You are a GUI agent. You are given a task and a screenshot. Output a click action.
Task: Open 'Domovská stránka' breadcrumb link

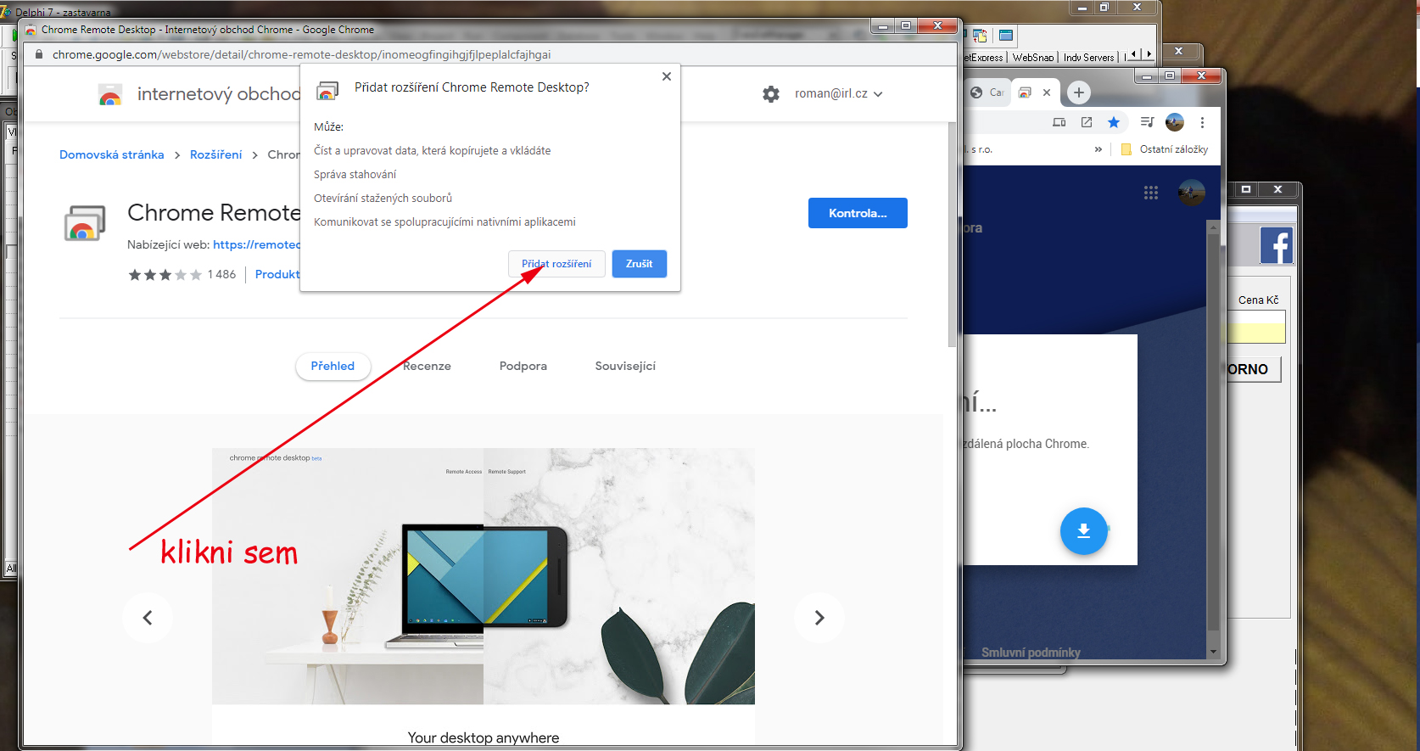(112, 154)
